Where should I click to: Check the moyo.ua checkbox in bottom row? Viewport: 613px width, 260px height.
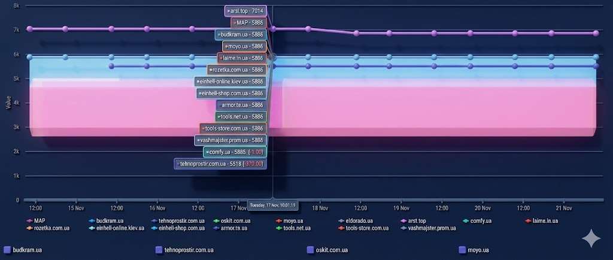pos(462,250)
